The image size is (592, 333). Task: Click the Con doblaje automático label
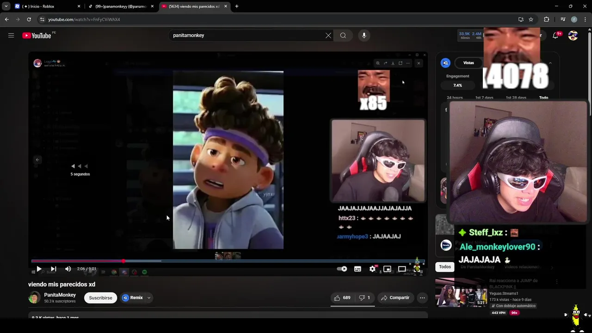click(513, 306)
